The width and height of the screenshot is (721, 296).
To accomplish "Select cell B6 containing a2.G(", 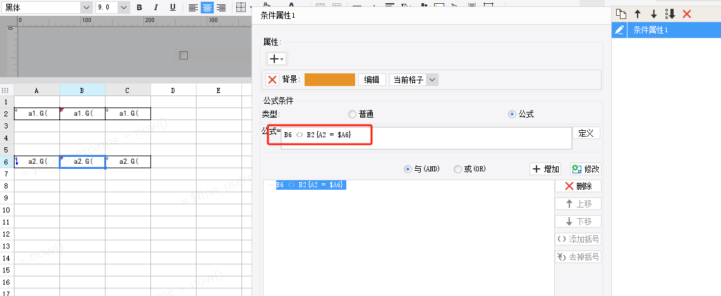I will (82, 161).
